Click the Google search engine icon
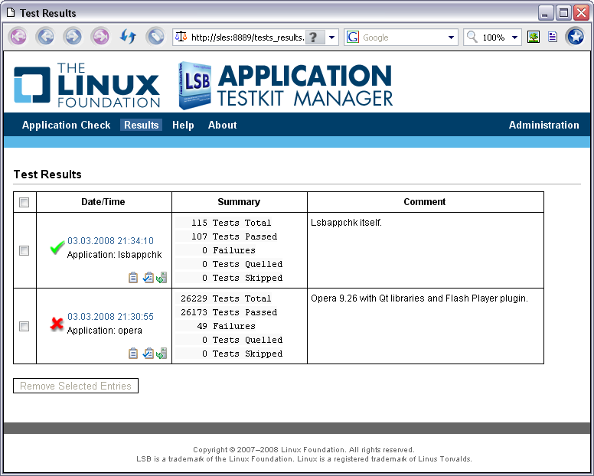 (353, 37)
